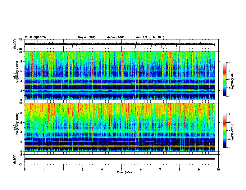The height and width of the screenshot is (190, 246).
Task: Click the 'VLF Spectra' title text
Action: point(35,37)
